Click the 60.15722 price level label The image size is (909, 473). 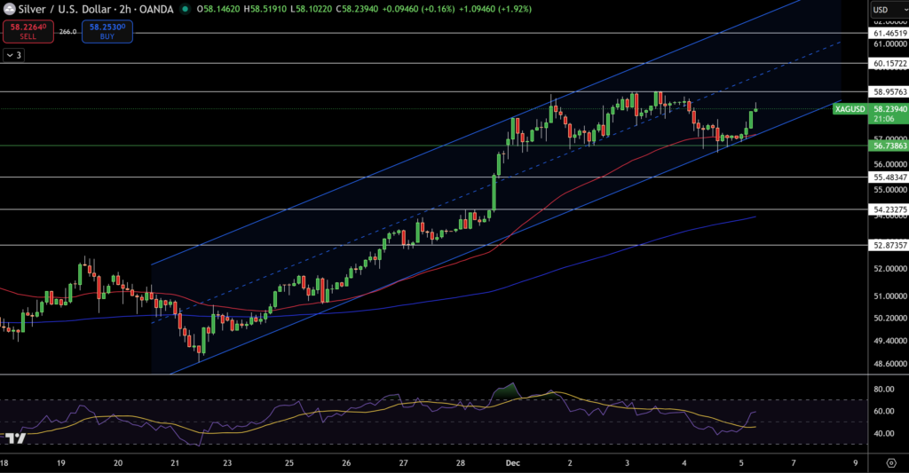(889, 64)
